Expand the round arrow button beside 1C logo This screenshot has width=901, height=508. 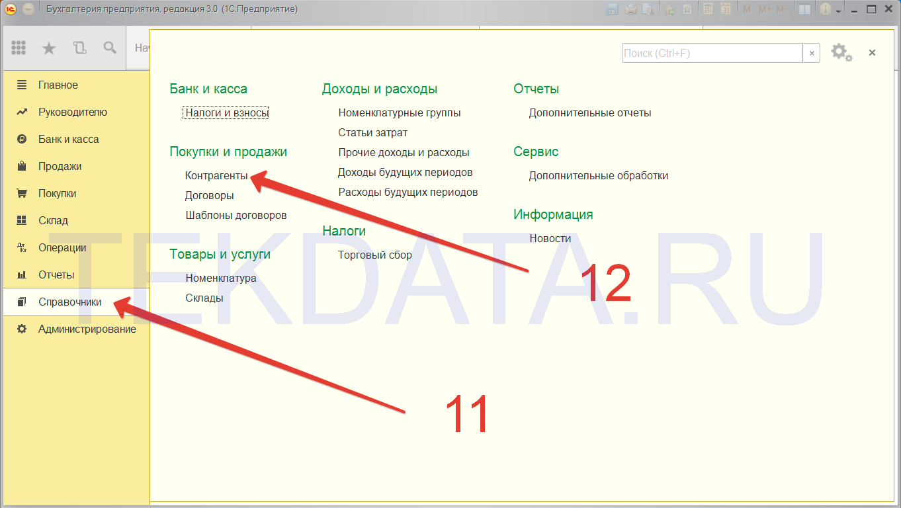(x=28, y=9)
